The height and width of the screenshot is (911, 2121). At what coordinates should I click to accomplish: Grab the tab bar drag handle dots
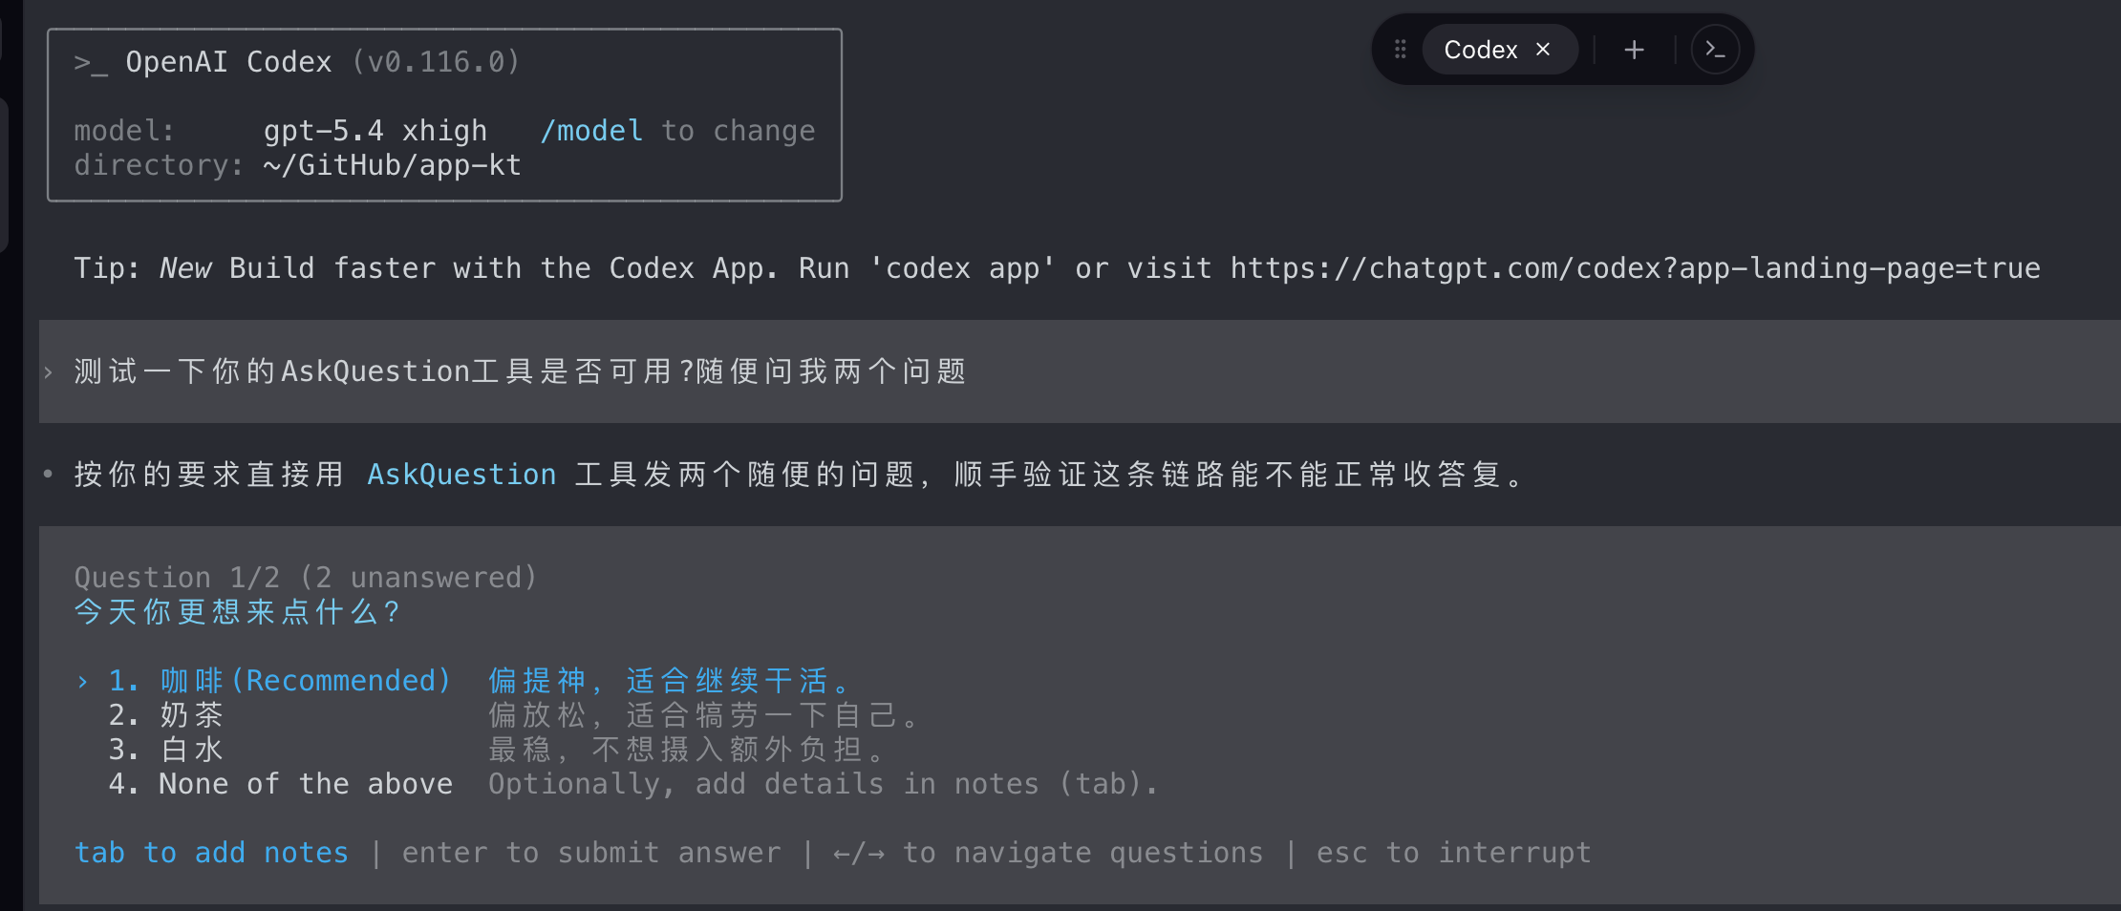[1401, 50]
